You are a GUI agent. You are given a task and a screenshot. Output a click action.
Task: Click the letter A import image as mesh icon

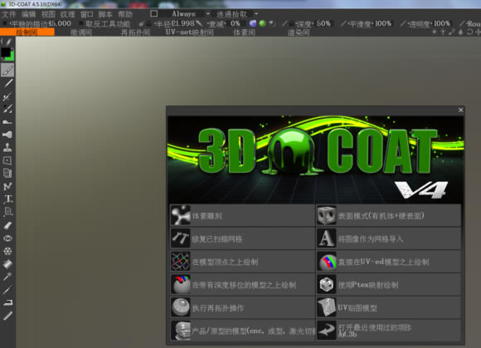(327, 238)
